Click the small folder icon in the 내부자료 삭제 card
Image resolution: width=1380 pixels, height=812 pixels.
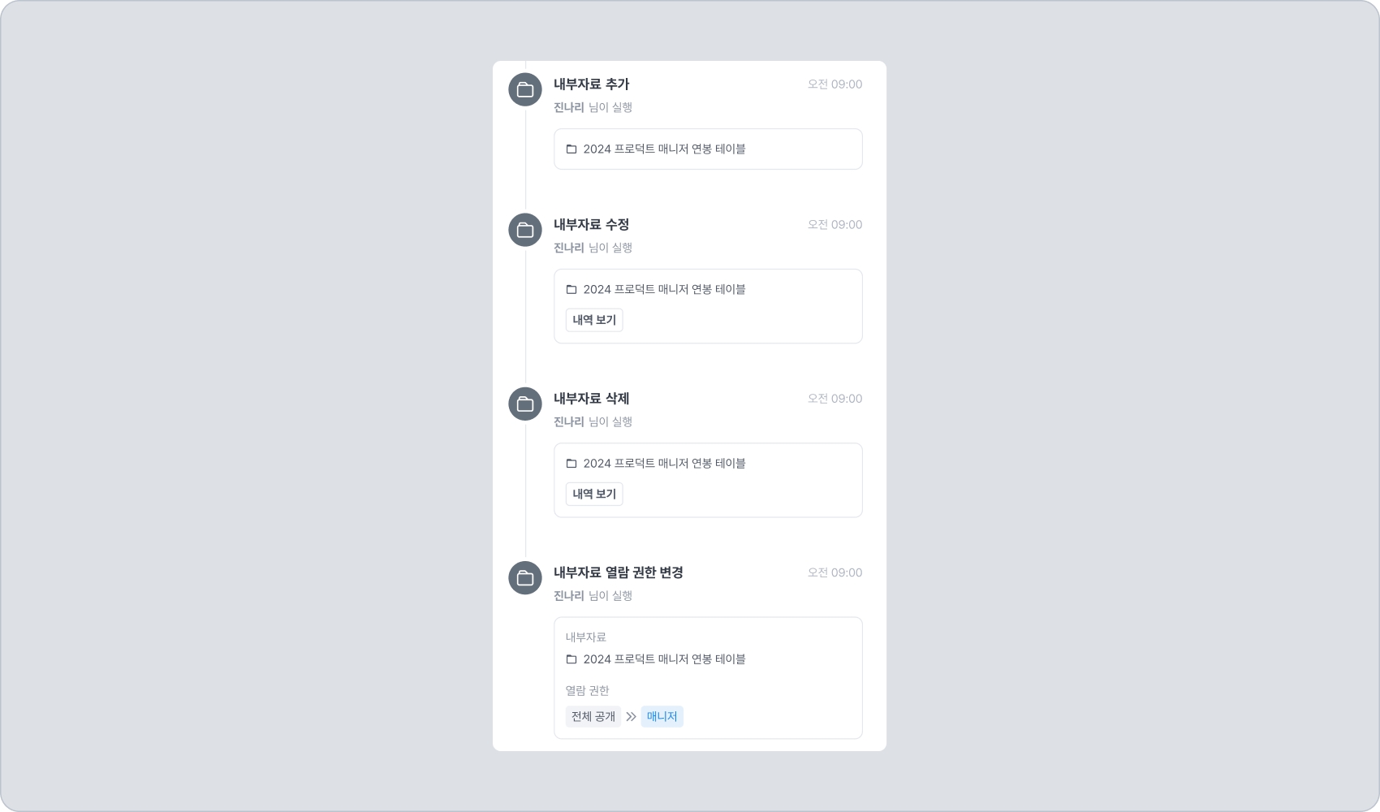[571, 464]
